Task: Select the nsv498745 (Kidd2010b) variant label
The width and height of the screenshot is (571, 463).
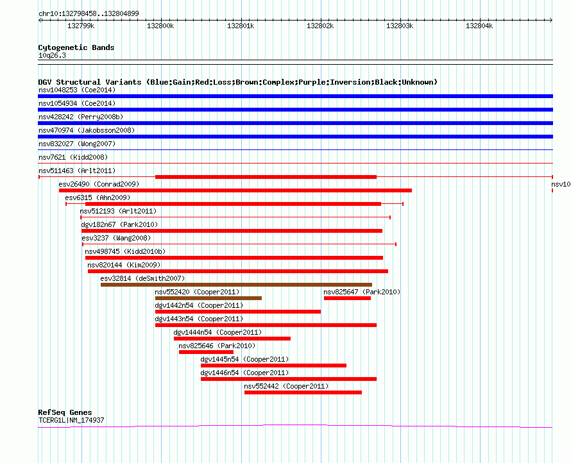Action: click(x=125, y=251)
